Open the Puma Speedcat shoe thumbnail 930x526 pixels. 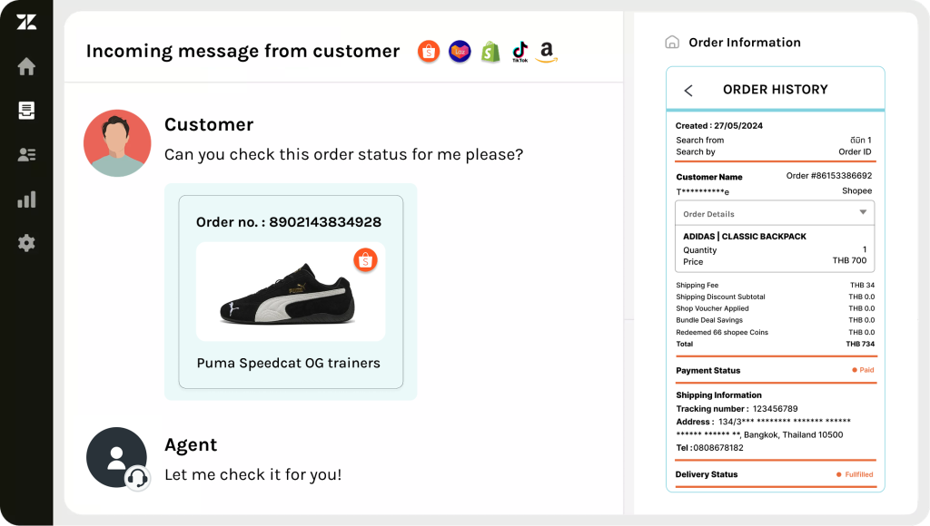291,291
